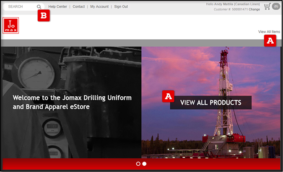Open the Help Center link
Viewport: 283px width, 172px height.
click(57, 7)
